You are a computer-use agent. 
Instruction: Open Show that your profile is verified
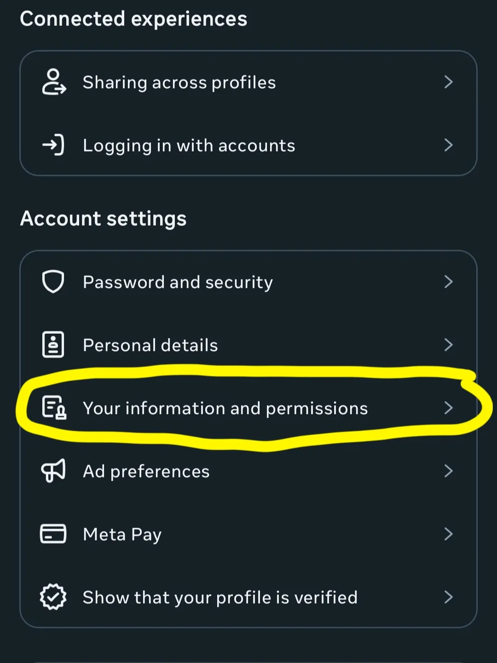(x=248, y=597)
